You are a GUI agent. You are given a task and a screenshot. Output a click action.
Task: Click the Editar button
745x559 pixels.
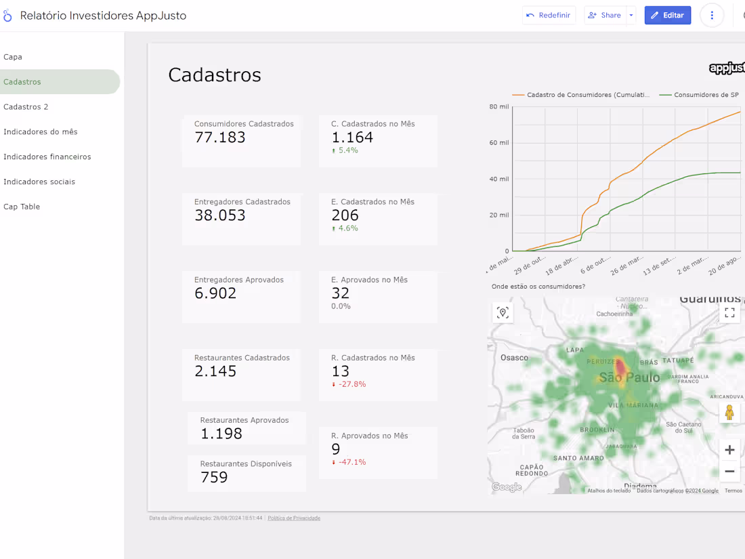[667, 15]
